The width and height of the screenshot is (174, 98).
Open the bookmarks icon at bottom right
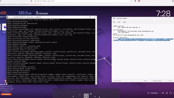(x=167, y=93)
